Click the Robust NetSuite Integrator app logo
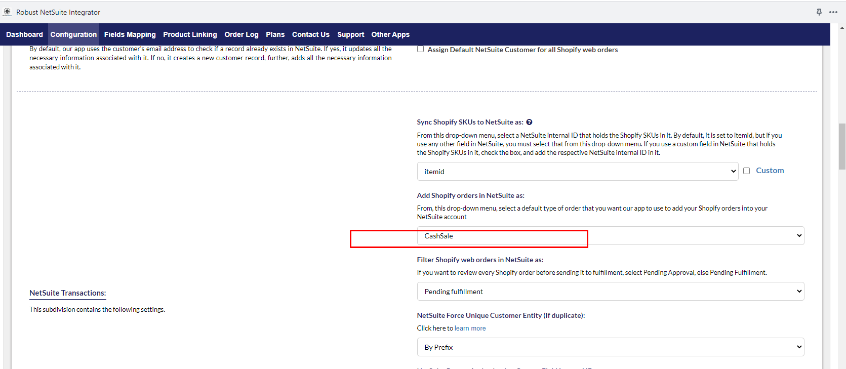The height and width of the screenshot is (369, 846). [x=7, y=12]
